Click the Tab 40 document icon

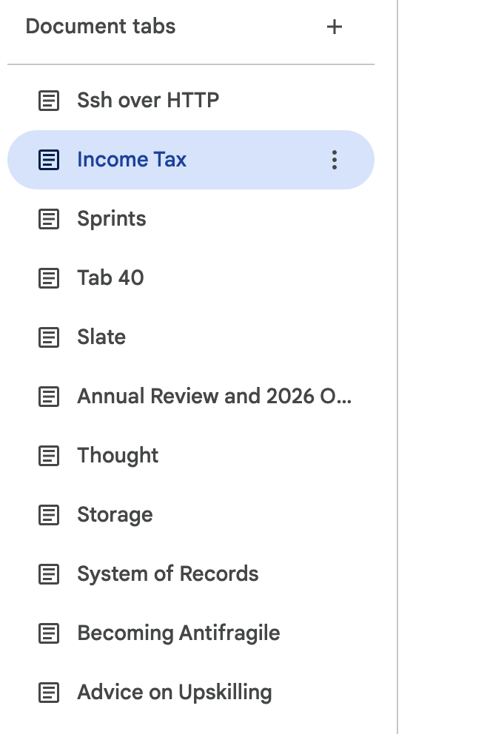49,278
